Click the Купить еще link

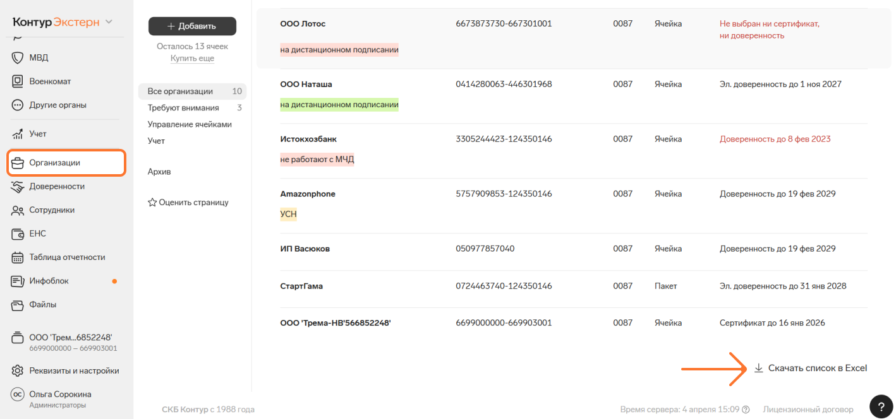point(192,58)
